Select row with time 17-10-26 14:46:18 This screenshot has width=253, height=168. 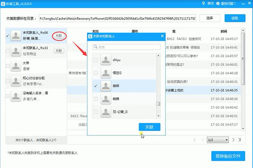(x=154, y=73)
